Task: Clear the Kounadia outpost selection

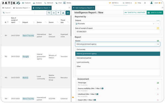Action: [x=154, y=24]
